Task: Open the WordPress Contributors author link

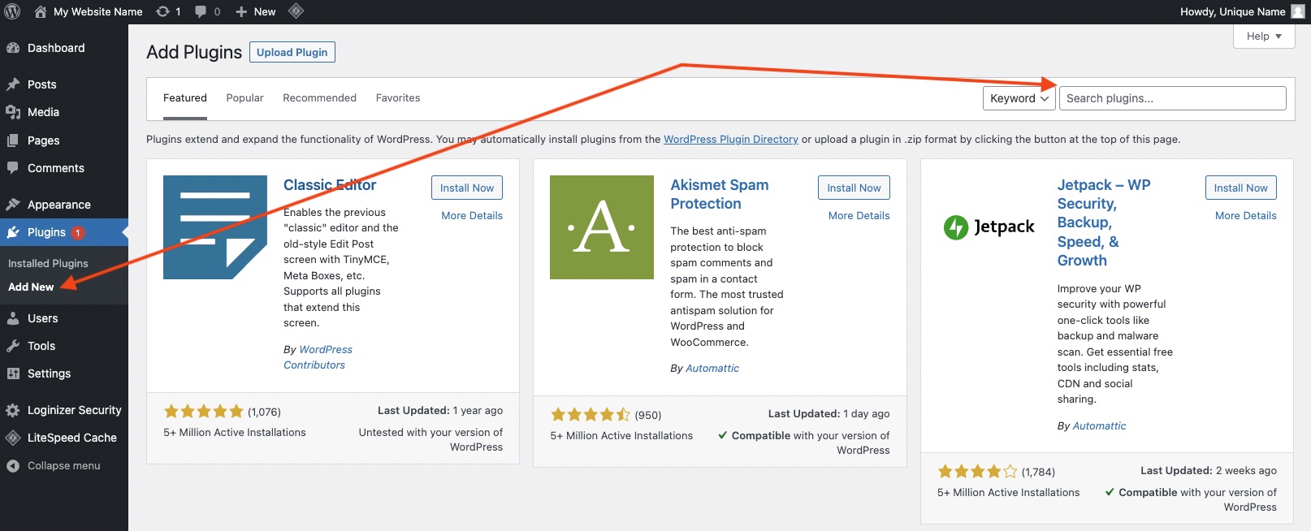Action: [318, 357]
